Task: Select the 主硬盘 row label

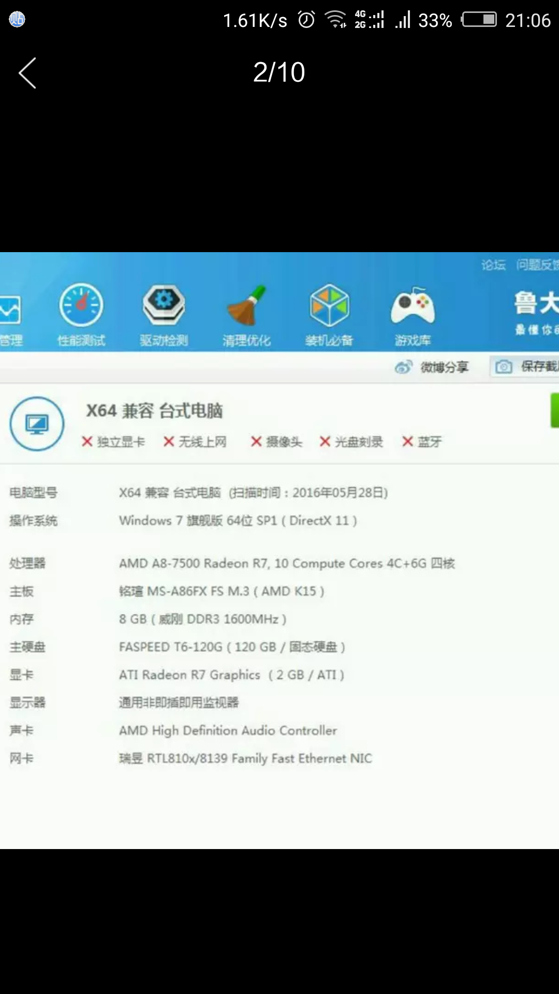Action: coord(27,647)
